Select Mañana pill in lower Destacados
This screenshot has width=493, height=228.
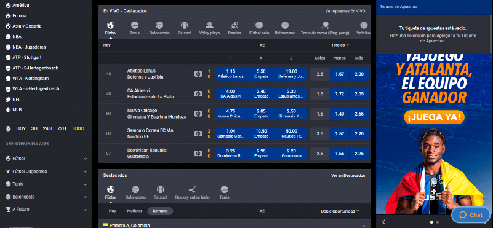coord(134,211)
